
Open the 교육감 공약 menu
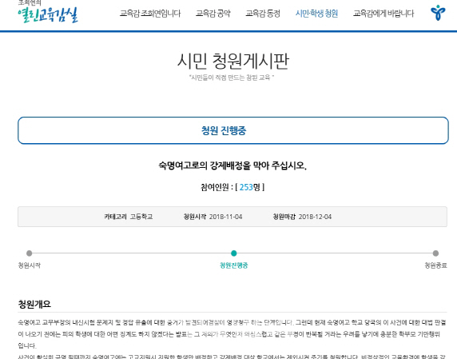point(213,14)
